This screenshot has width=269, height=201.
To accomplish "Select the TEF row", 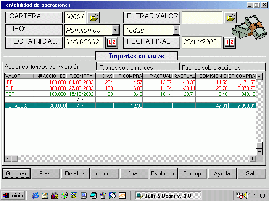I will 130,94.
